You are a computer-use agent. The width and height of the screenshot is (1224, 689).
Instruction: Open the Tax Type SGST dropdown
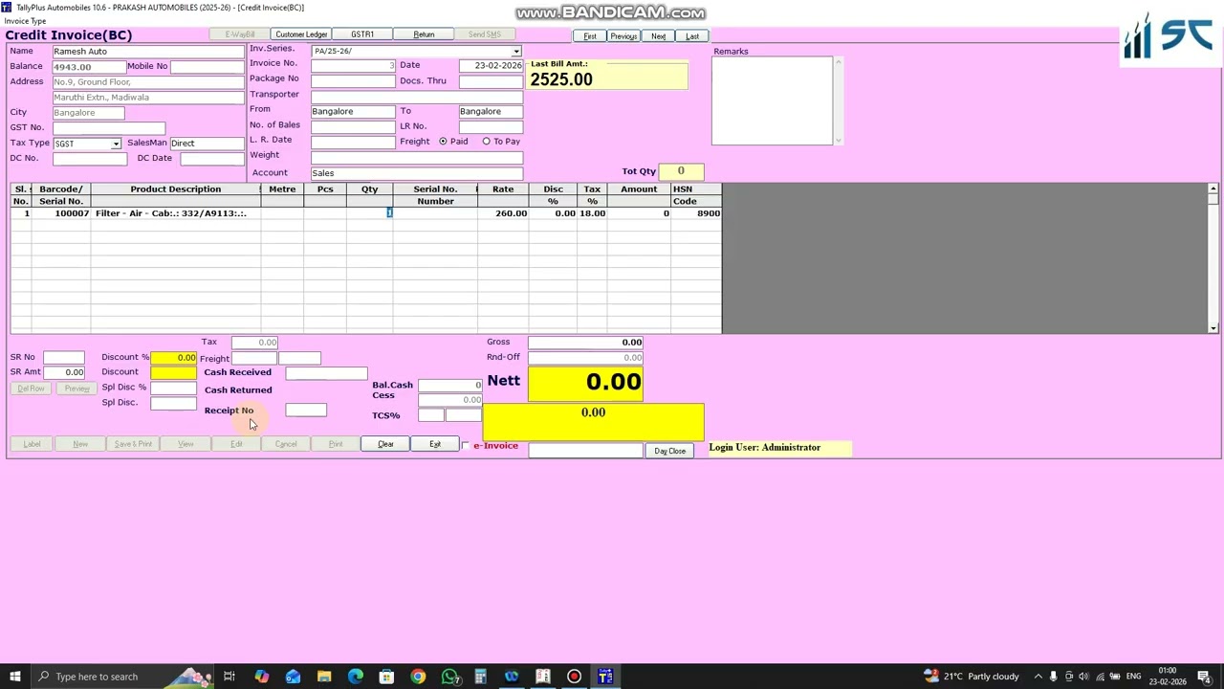point(116,144)
